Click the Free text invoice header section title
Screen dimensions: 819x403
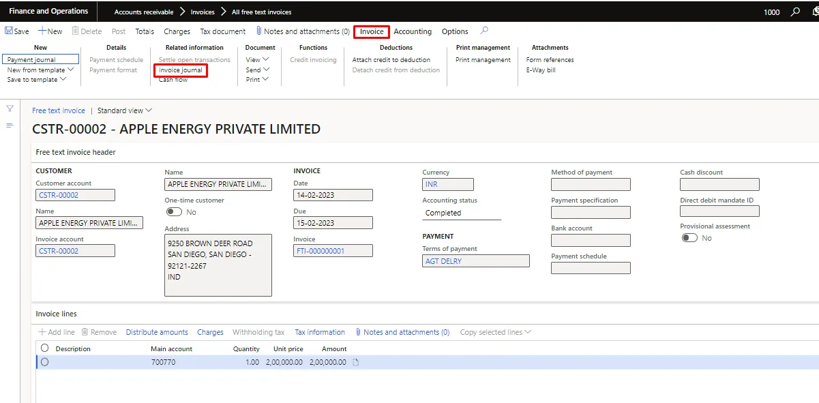[76, 152]
